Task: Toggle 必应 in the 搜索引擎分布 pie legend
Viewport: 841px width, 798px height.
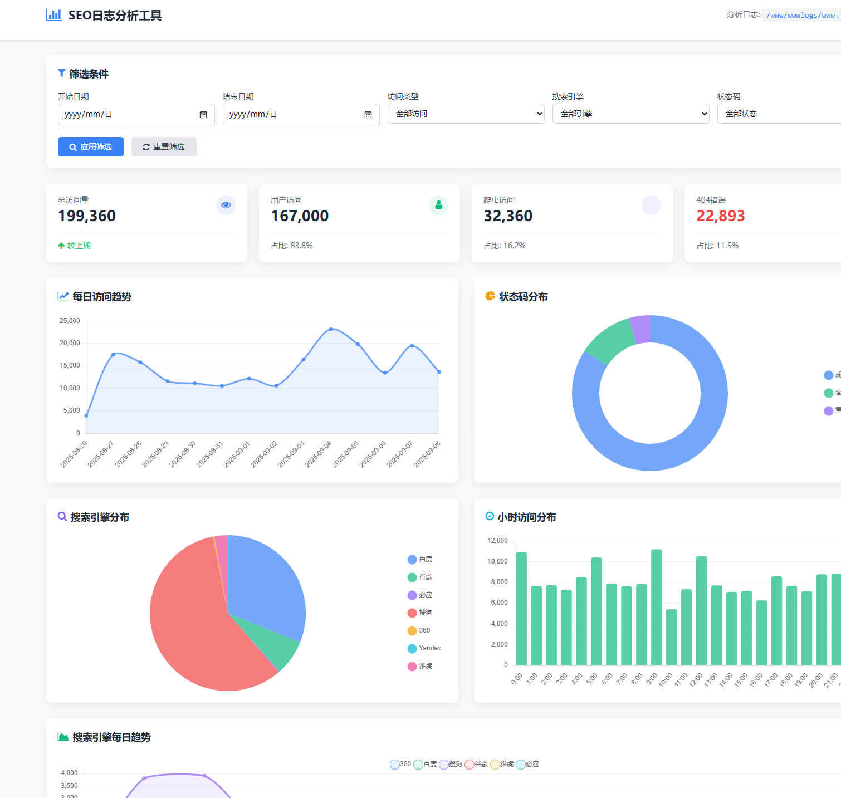Action: click(x=420, y=595)
